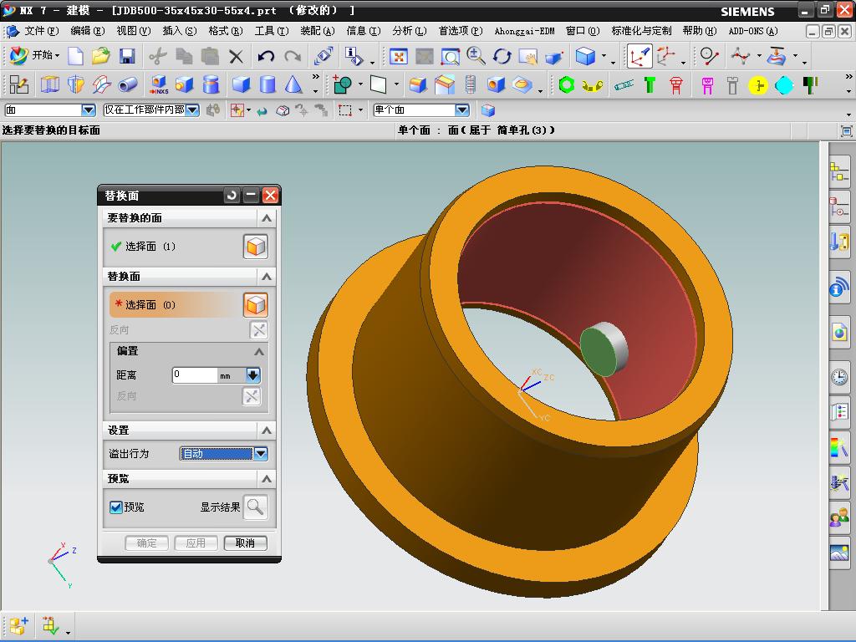
Task: Click the Save file toolbar icon
Action: click(x=127, y=56)
